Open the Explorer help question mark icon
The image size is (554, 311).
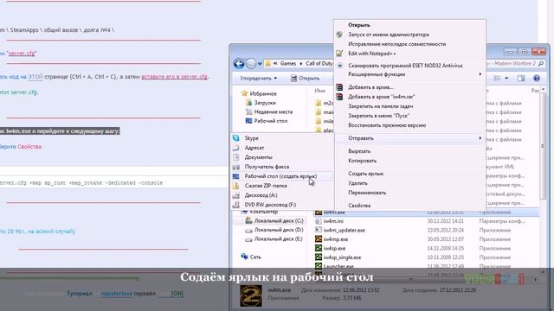pos(537,79)
